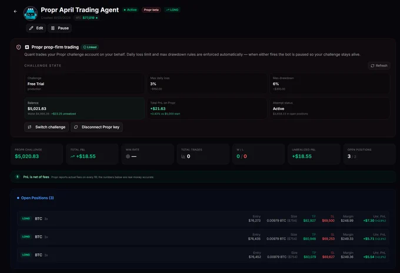Click the BTC $77,019 price chip

click(86, 18)
